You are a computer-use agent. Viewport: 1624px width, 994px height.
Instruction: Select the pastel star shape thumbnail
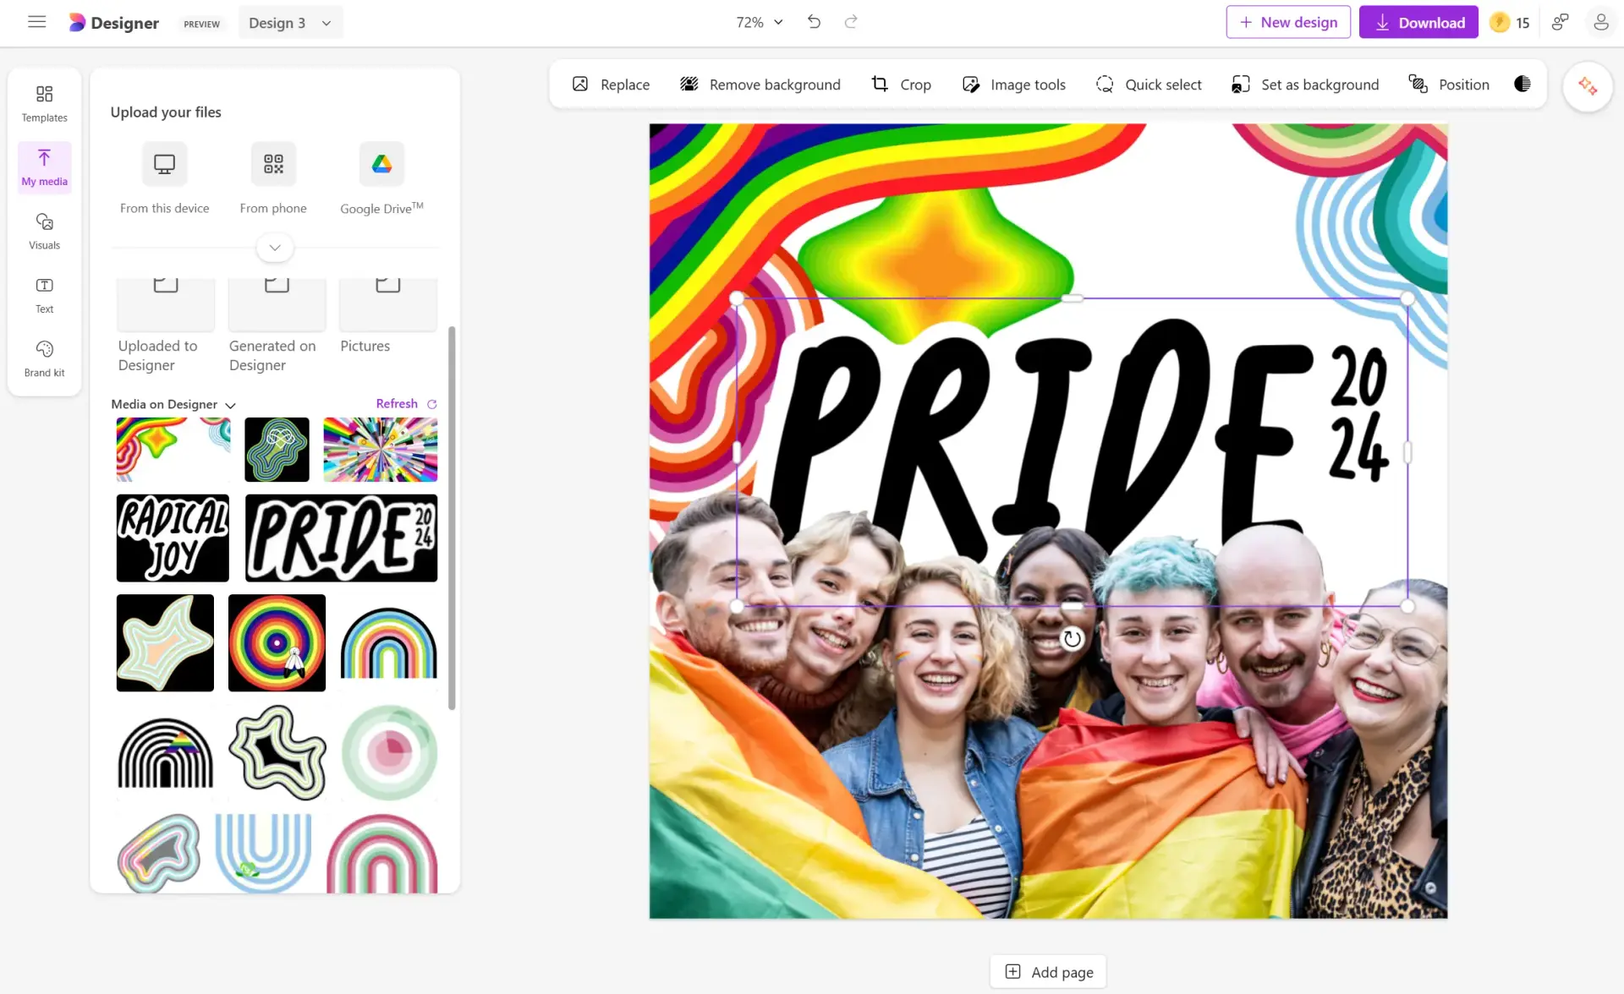click(165, 642)
